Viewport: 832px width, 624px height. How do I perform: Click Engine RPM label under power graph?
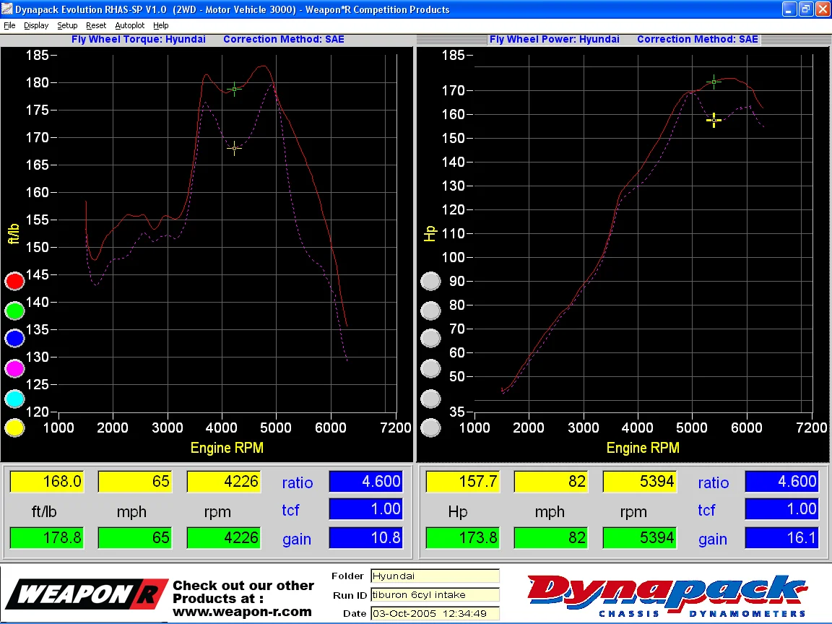pyautogui.click(x=643, y=448)
